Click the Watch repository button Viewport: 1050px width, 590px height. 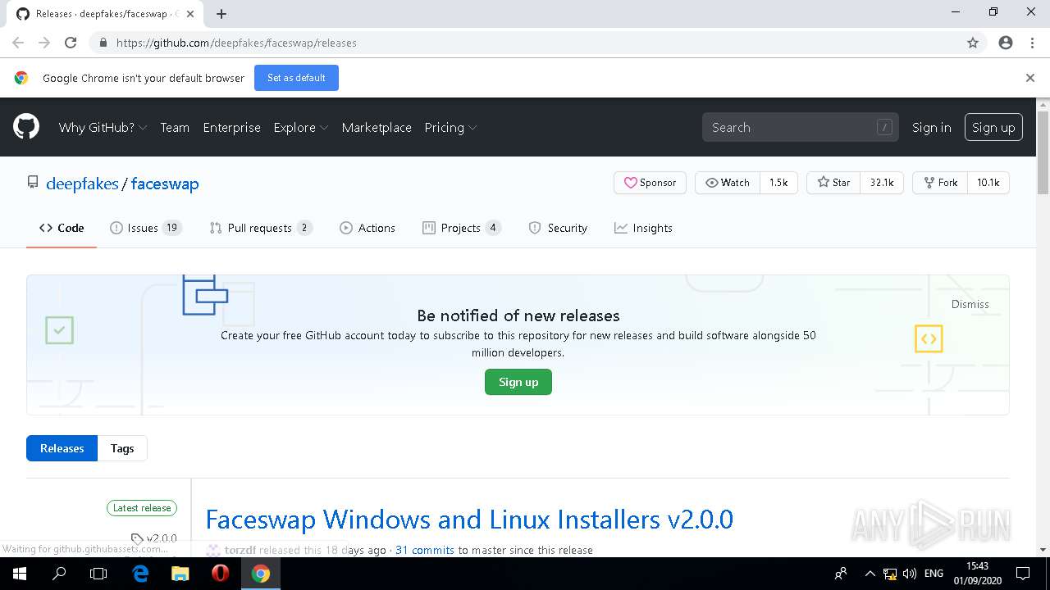pos(728,183)
